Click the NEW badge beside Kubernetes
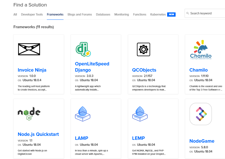Image resolution: width=225 pixels, height=159 pixels. tap(171, 14)
